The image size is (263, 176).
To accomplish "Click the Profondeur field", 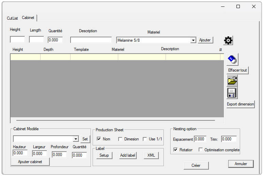I will [x=59, y=155].
